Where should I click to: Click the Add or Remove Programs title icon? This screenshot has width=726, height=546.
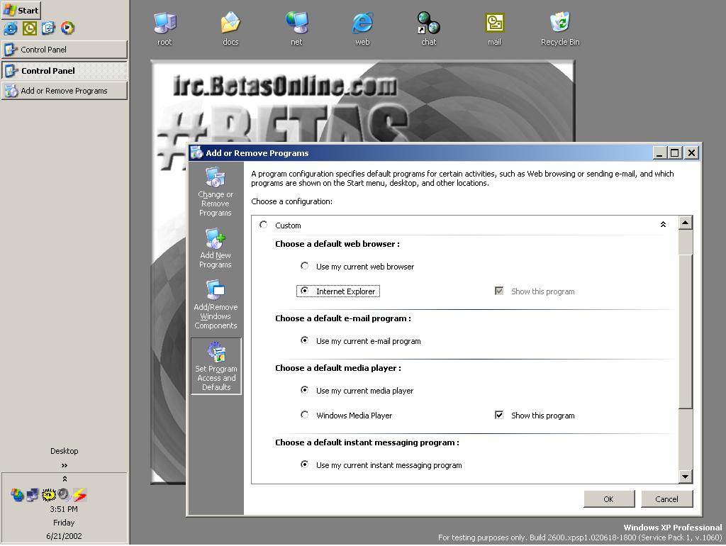coord(197,152)
